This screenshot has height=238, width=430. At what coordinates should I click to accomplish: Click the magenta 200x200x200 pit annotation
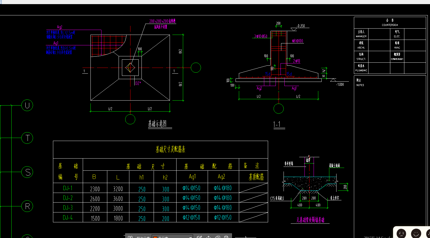[x=162, y=21]
